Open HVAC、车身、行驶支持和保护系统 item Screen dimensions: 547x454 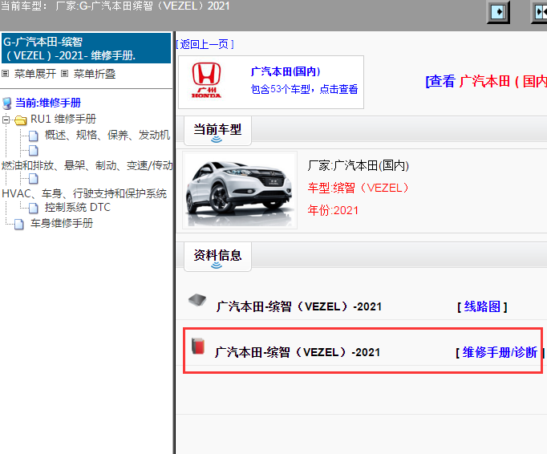tap(84, 193)
